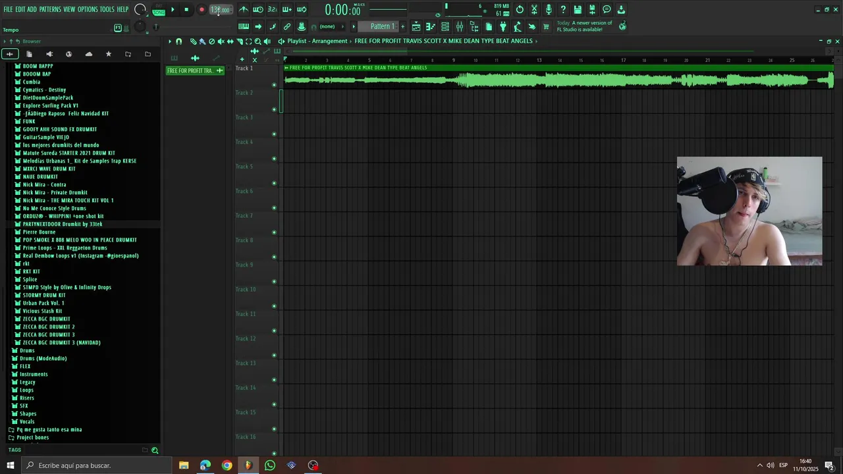Expand Nick Mira - Contra folder
Image resolution: width=843 pixels, height=474 pixels.
[44, 184]
